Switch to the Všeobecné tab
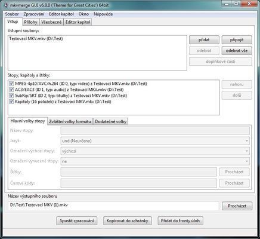The image size is (260, 239). 51,22
